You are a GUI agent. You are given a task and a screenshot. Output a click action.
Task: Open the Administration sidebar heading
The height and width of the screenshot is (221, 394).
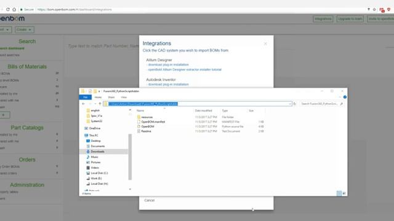click(27, 185)
